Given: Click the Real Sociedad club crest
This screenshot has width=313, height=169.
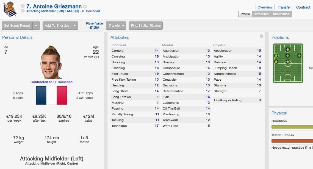Looking at the screenshot, I should [10, 9].
